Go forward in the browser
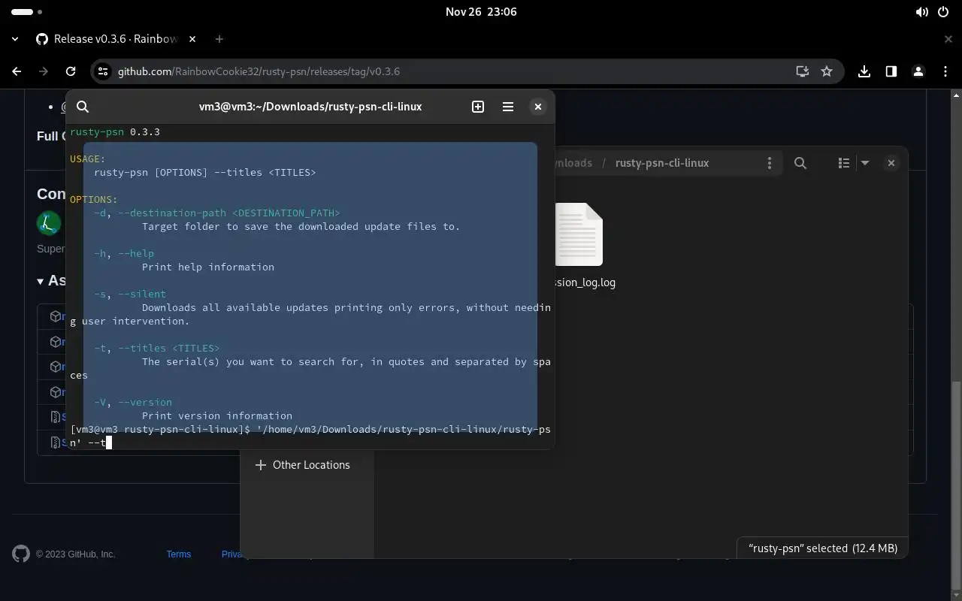The height and width of the screenshot is (601, 962). [44, 71]
